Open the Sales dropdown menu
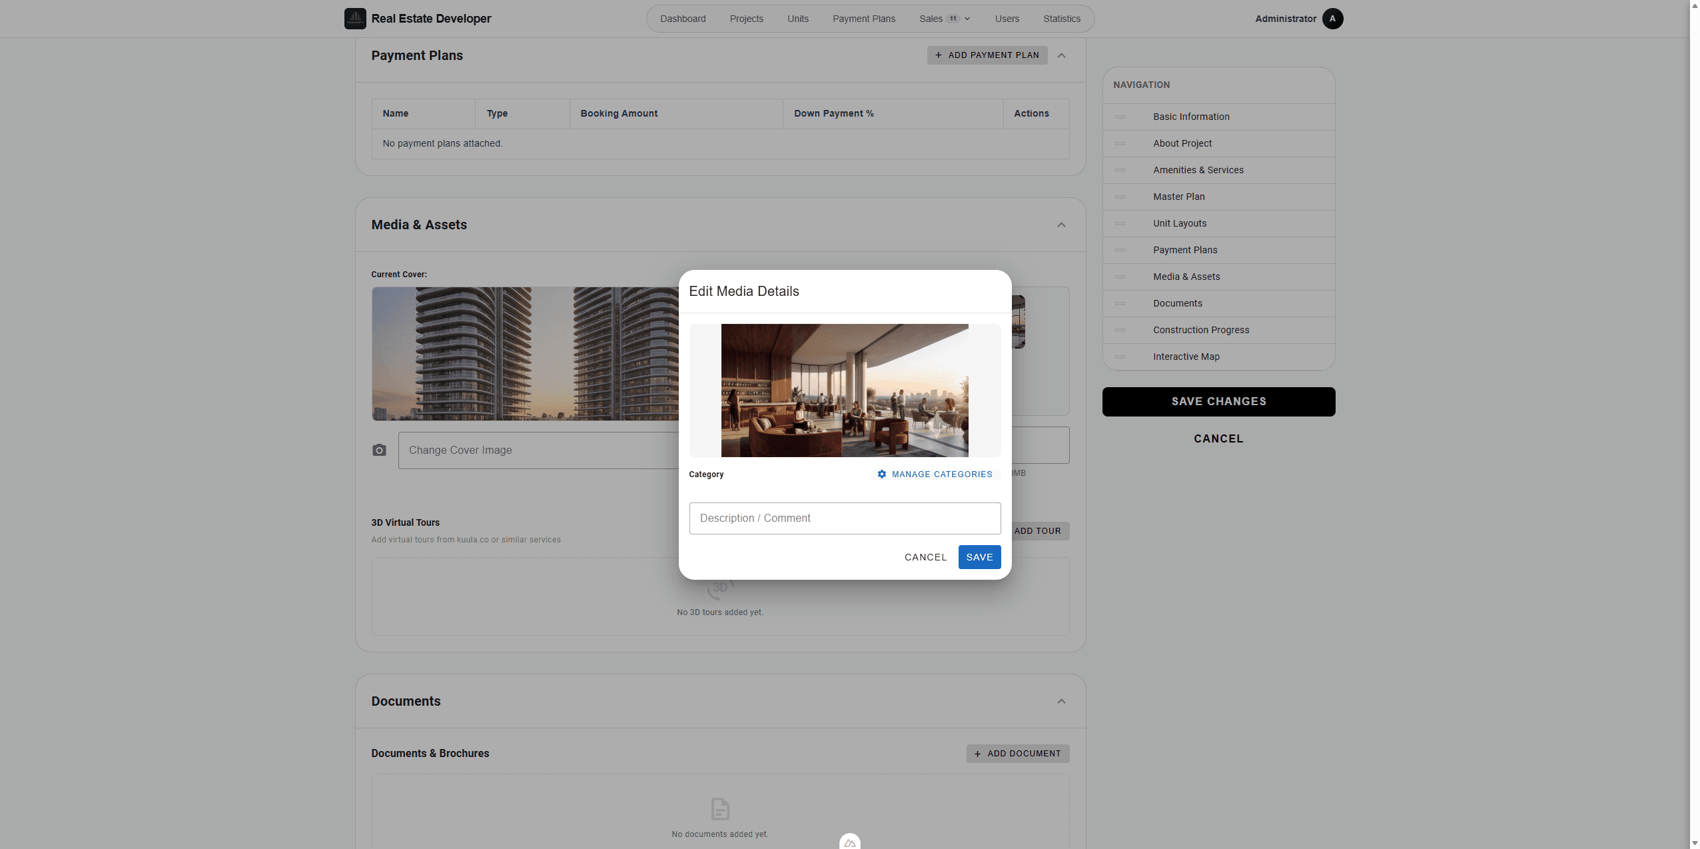The height and width of the screenshot is (849, 1700). tap(944, 19)
